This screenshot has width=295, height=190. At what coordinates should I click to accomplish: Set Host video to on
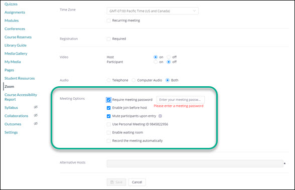(x=156, y=57)
